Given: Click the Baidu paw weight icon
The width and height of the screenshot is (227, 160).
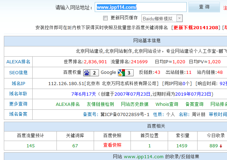Looking at the screenshot, I should click(x=87, y=73).
